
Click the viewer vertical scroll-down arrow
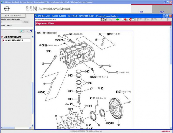tap(171, 128)
